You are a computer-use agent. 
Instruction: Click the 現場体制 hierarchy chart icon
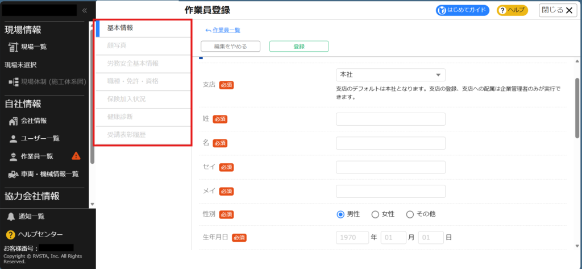pyautogui.click(x=14, y=82)
